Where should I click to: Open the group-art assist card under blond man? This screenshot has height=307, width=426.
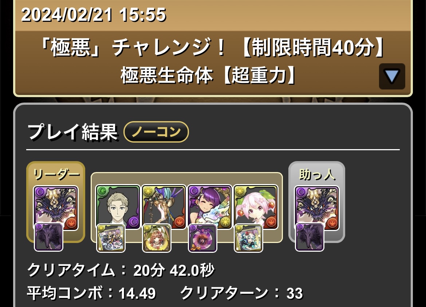(111, 238)
